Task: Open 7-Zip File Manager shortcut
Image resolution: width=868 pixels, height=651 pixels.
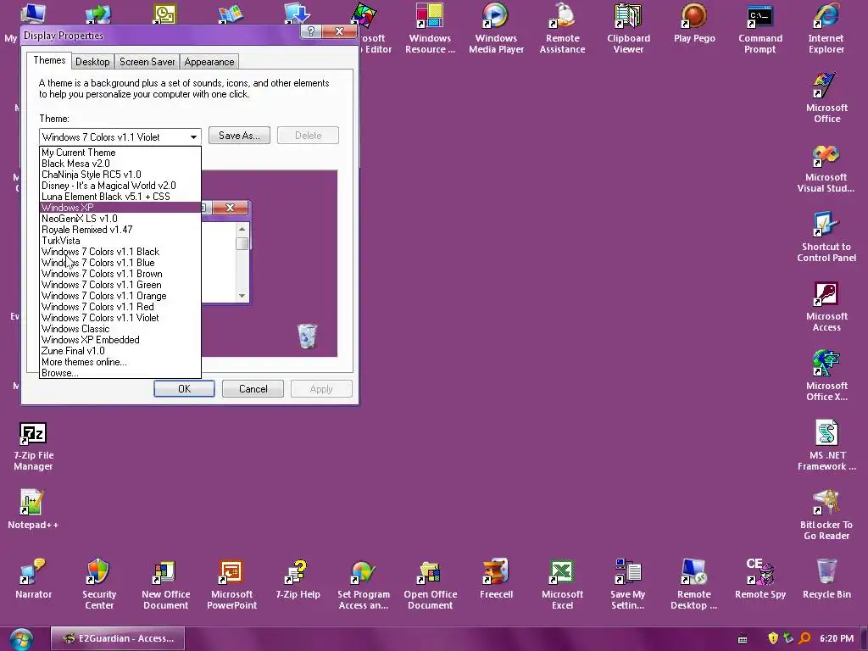Action: pyautogui.click(x=33, y=446)
